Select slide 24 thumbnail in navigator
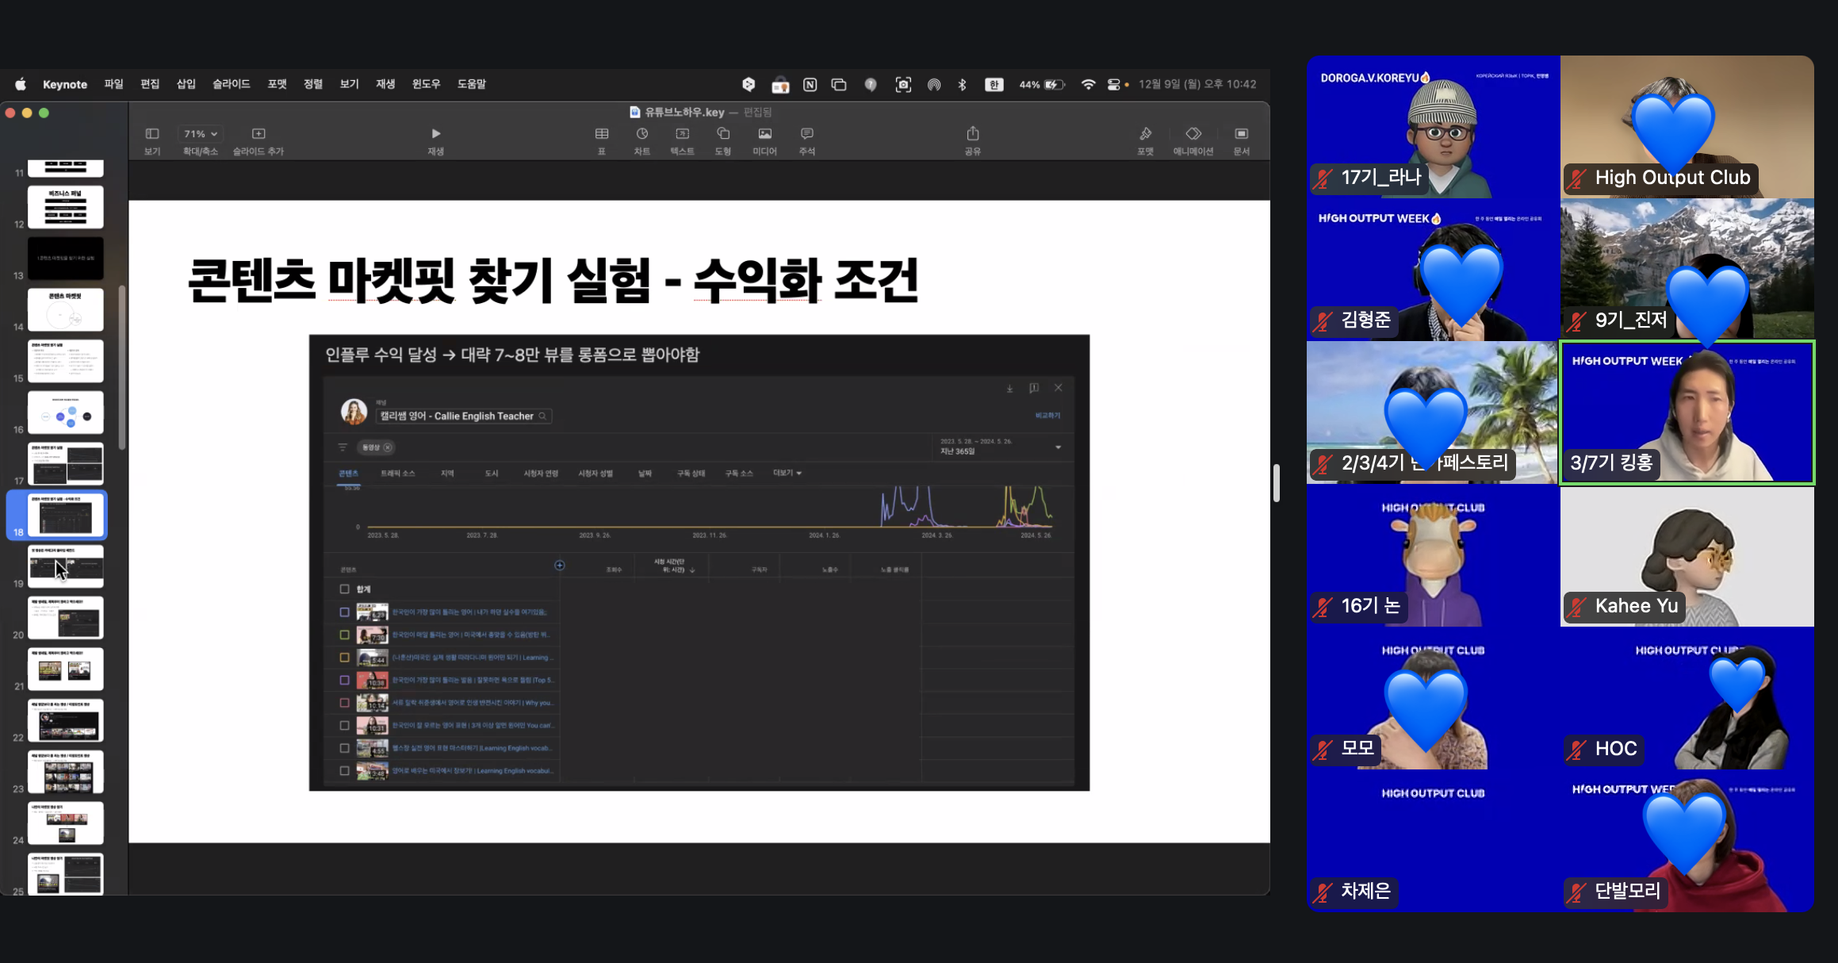The height and width of the screenshot is (963, 1838). pos(66,823)
